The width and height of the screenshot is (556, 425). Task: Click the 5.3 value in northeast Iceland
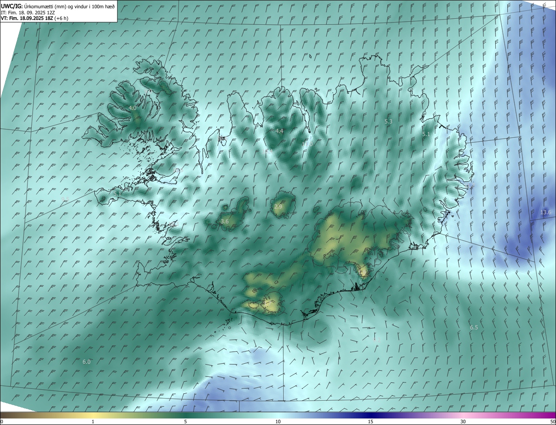click(388, 122)
